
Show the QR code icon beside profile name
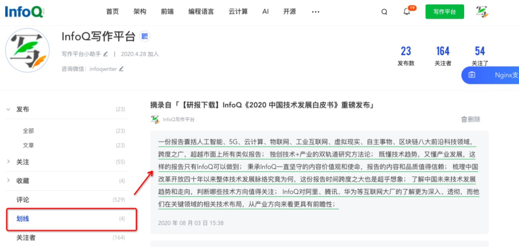point(145,36)
